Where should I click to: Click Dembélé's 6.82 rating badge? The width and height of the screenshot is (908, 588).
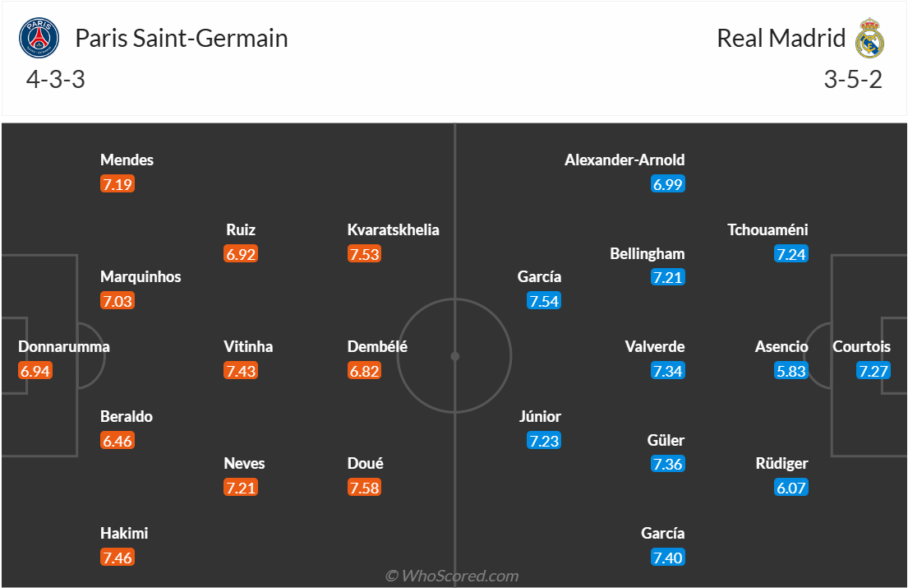coord(364,370)
